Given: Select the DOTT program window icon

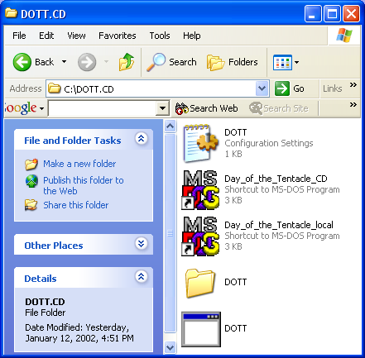Looking at the screenshot, I should point(201,329).
